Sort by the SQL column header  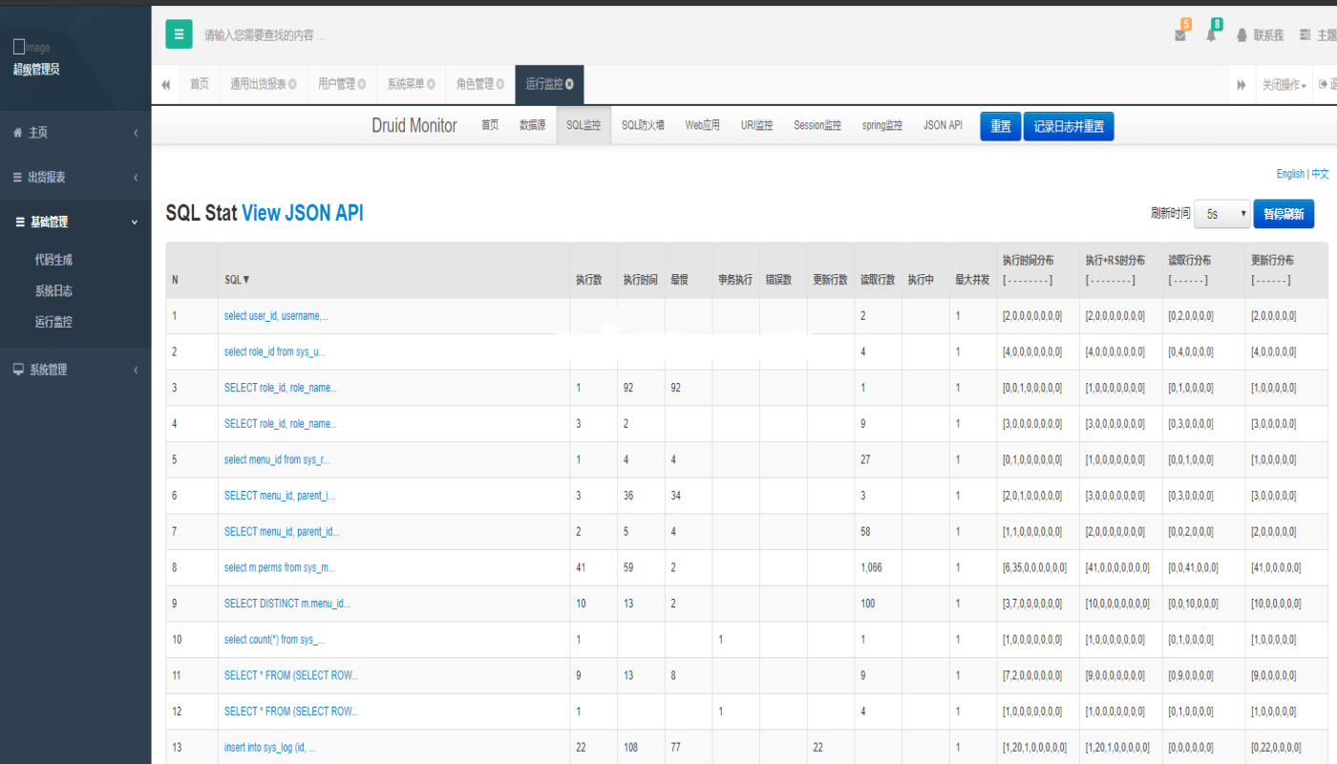(238, 280)
